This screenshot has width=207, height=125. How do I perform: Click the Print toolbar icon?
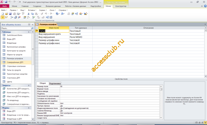click(x=14, y=14)
